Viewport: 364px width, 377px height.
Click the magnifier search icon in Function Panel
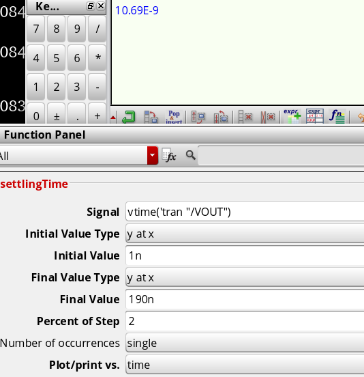(x=190, y=155)
